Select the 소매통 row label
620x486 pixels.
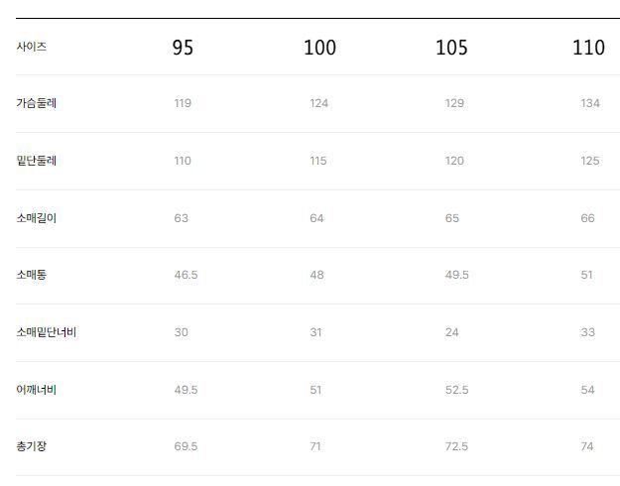(32, 275)
